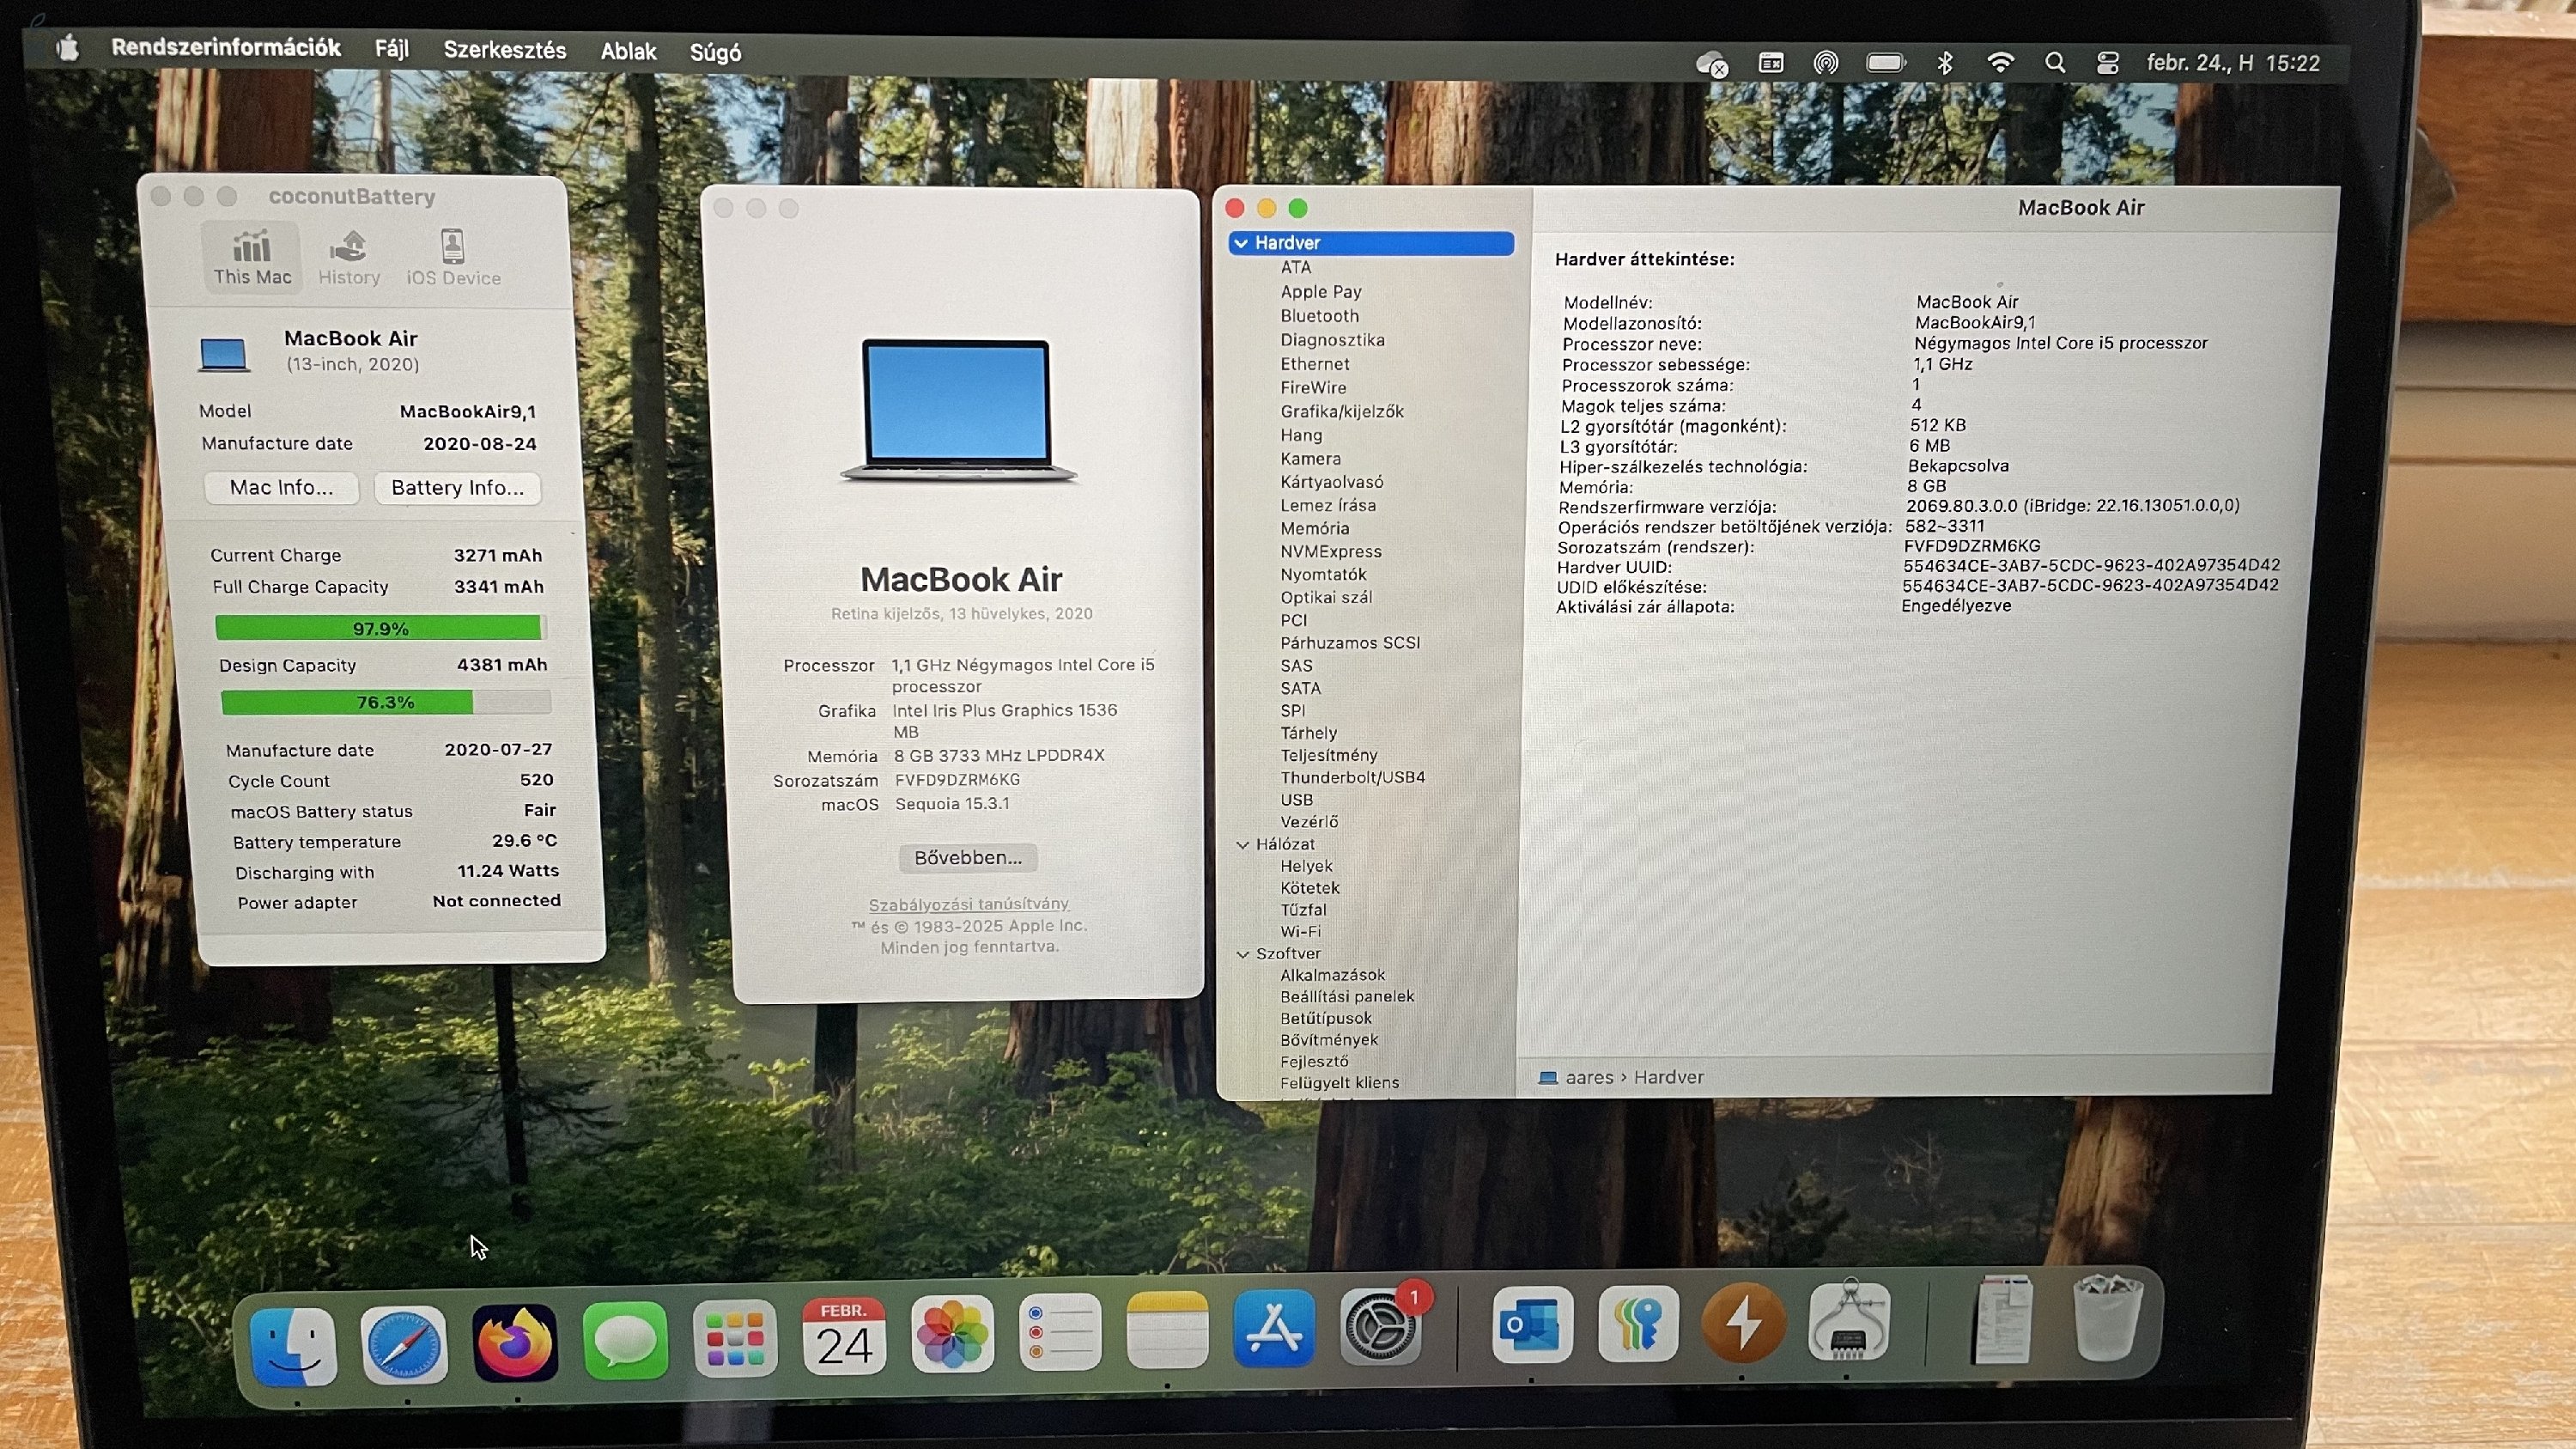
Task: Select USB in hardware sidebar
Action: [1296, 799]
